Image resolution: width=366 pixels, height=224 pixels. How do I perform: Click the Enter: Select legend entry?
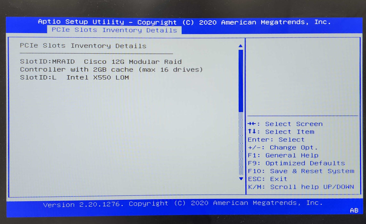click(276, 140)
